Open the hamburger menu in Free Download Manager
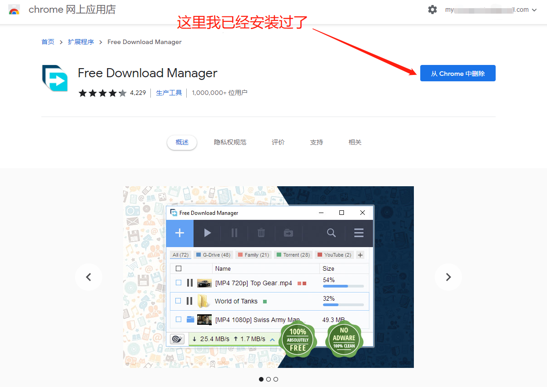 358,233
